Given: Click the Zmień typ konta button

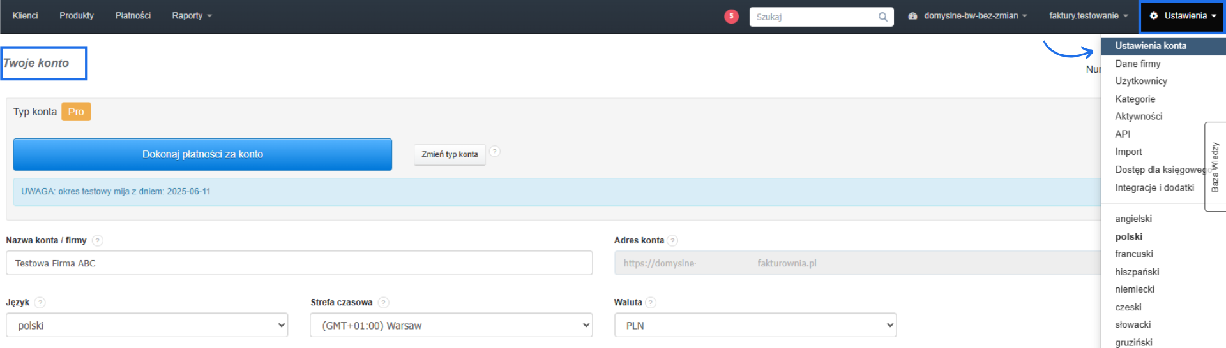Looking at the screenshot, I should 450,154.
